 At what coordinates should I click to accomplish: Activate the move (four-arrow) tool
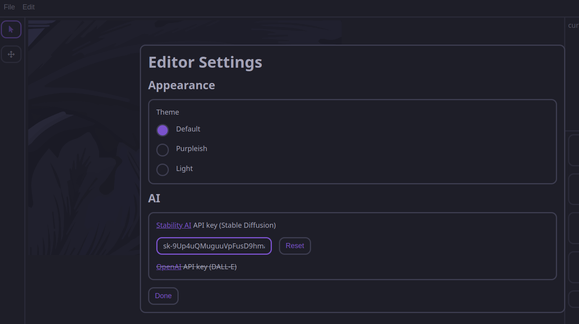tap(11, 54)
